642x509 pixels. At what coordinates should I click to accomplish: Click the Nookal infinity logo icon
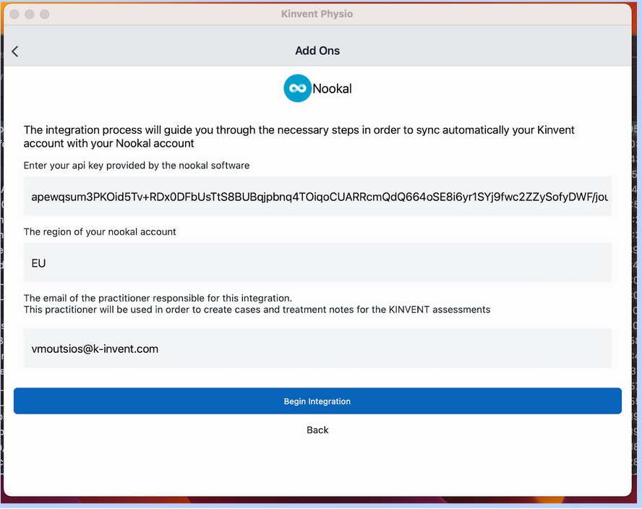[x=297, y=88]
